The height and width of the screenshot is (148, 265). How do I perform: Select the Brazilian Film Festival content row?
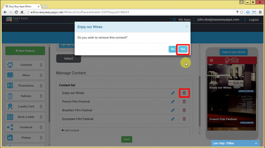(124, 110)
